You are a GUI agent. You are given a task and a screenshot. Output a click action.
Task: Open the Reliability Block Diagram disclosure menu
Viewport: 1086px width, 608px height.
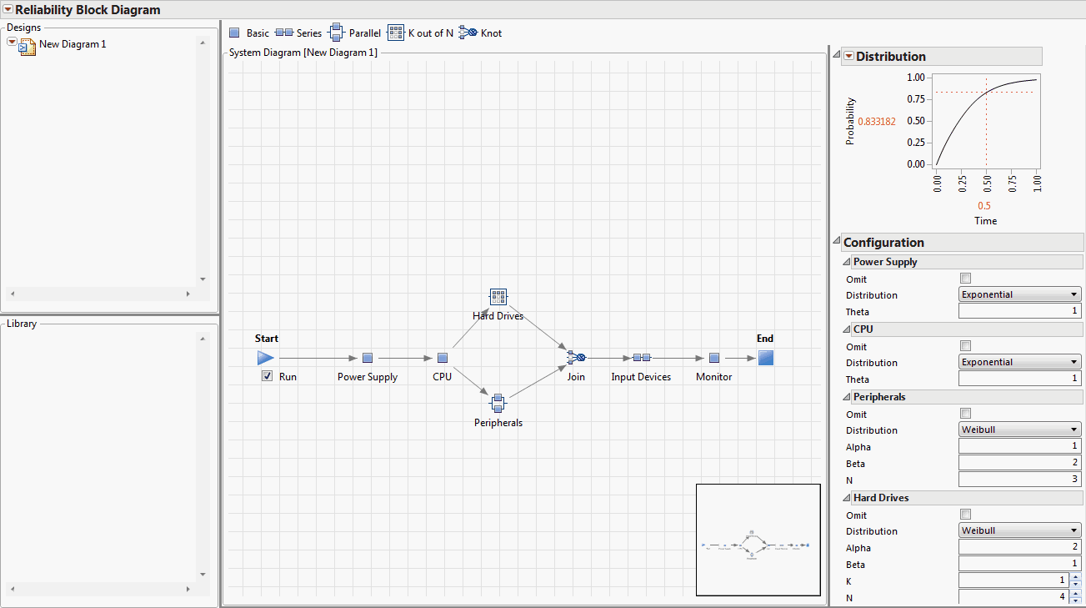[x=8, y=9]
